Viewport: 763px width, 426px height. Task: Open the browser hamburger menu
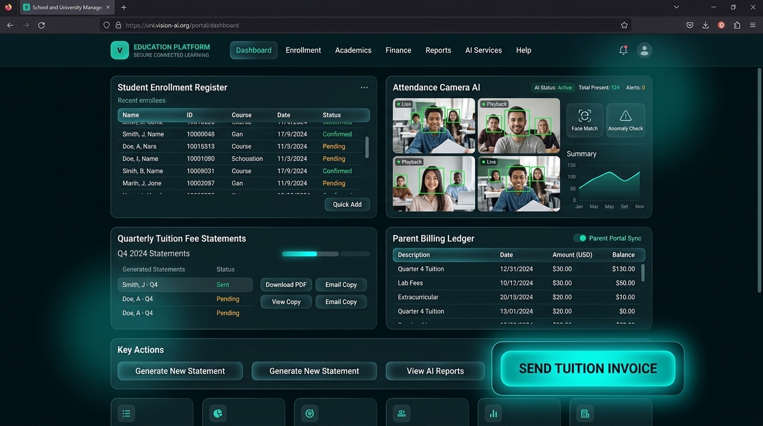click(752, 25)
